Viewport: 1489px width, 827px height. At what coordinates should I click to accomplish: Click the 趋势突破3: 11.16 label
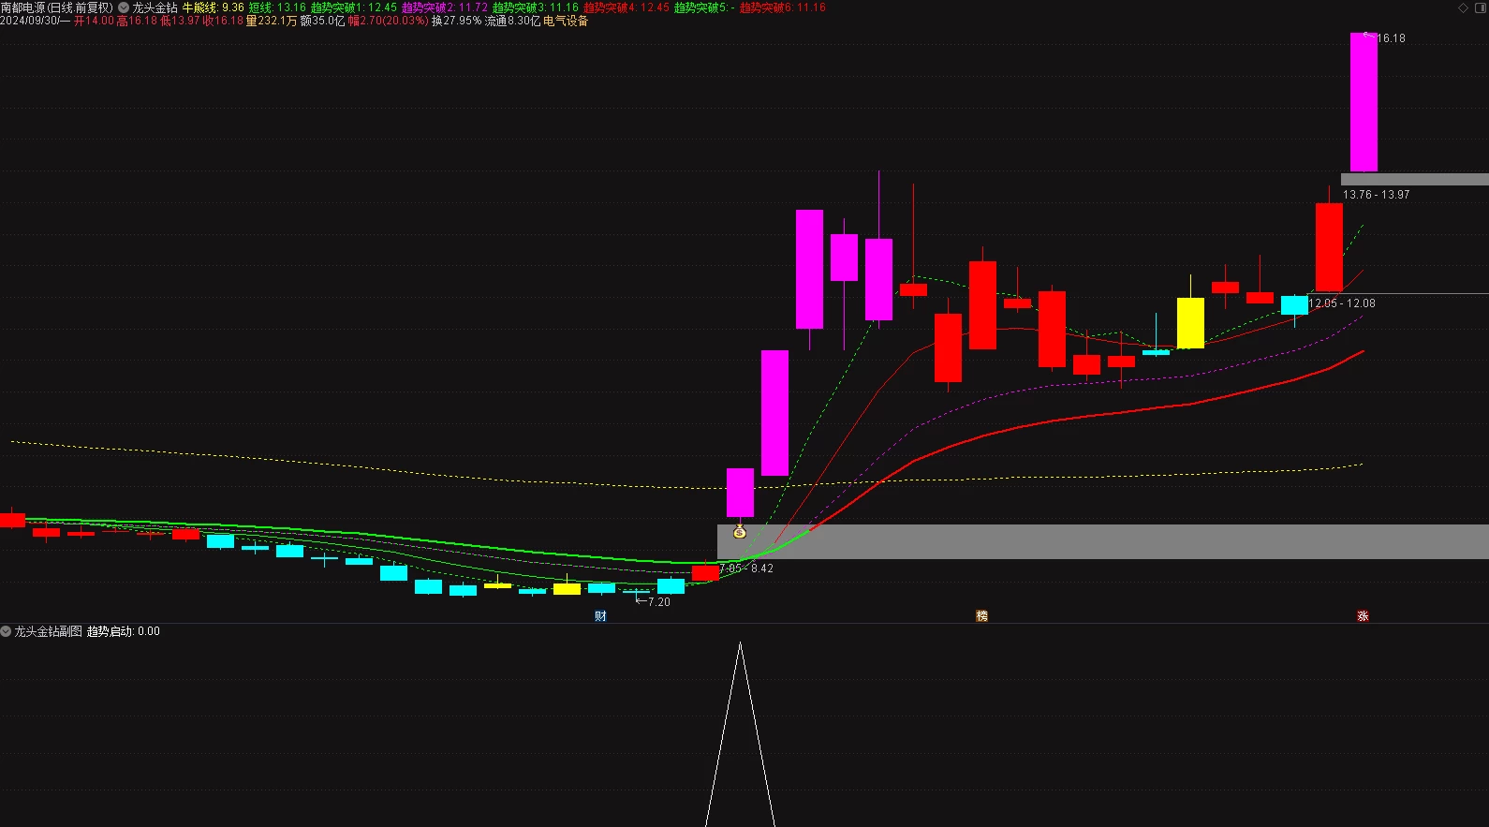[x=536, y=7]
